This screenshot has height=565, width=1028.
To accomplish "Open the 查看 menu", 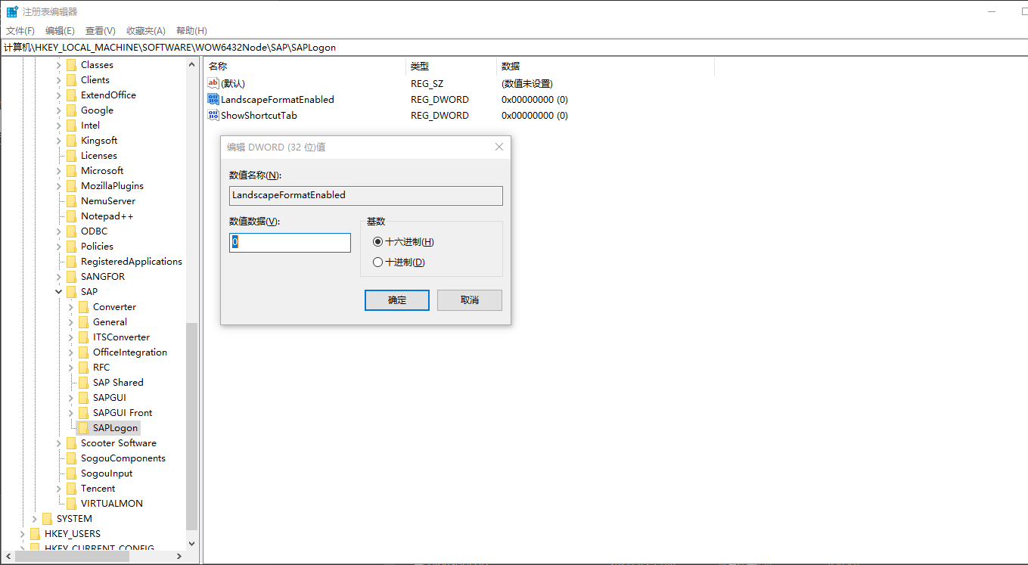I will (x=101, y=30).
